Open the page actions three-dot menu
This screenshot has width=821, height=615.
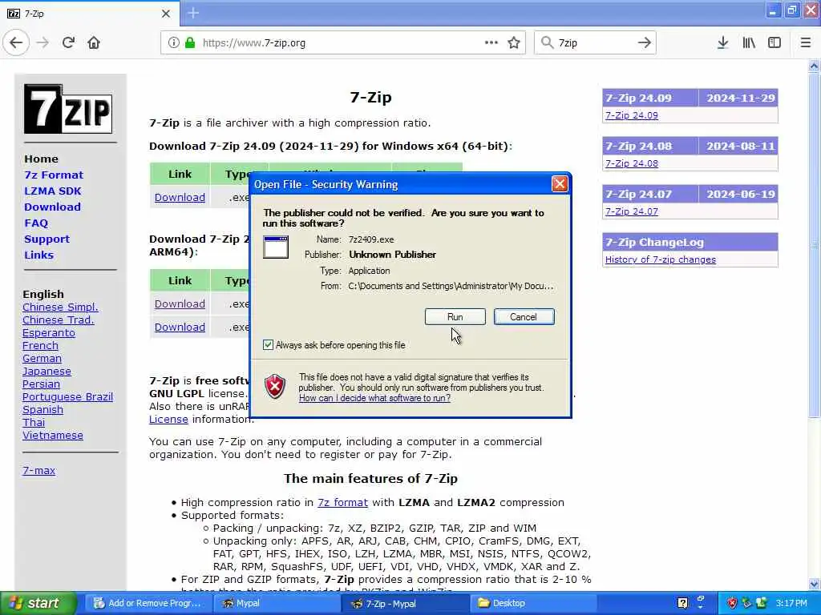[x=491, y=42]
